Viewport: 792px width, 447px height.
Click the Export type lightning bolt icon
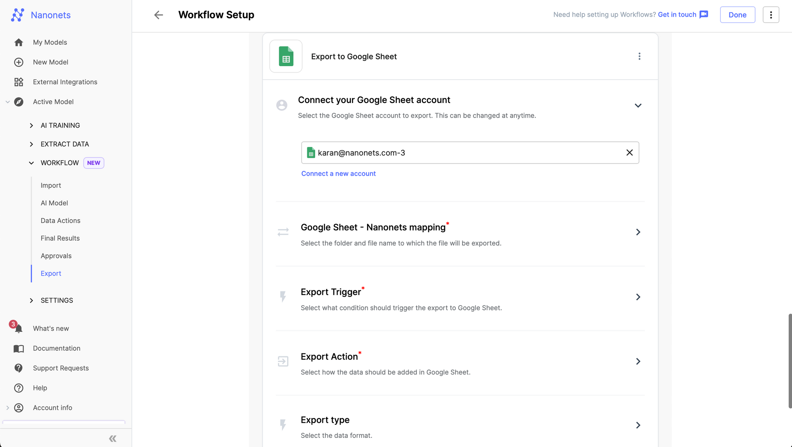click(x=282, y=426)
